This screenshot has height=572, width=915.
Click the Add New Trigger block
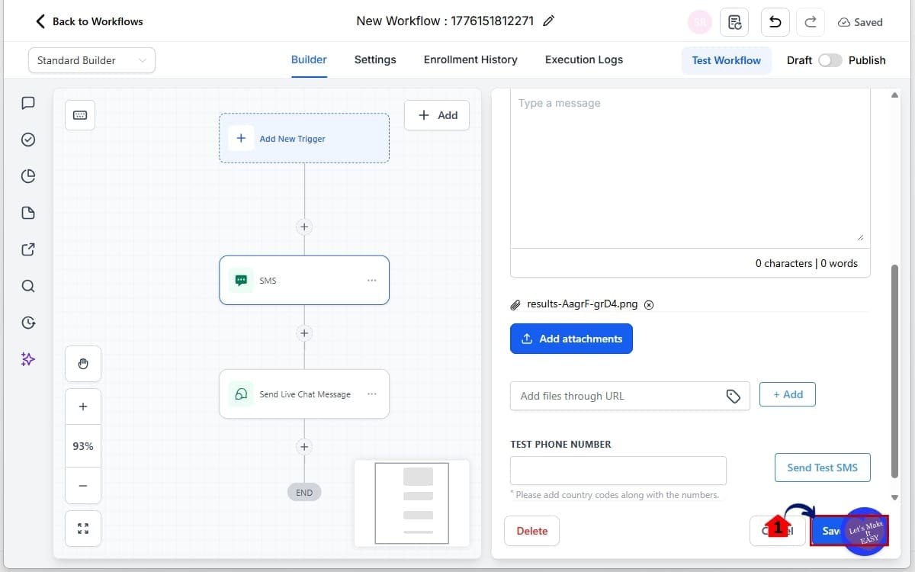[x=304, y=138]
